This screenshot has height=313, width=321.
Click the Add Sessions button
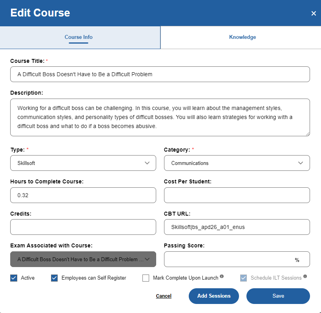pyautogui.click(x=213, y=296)
